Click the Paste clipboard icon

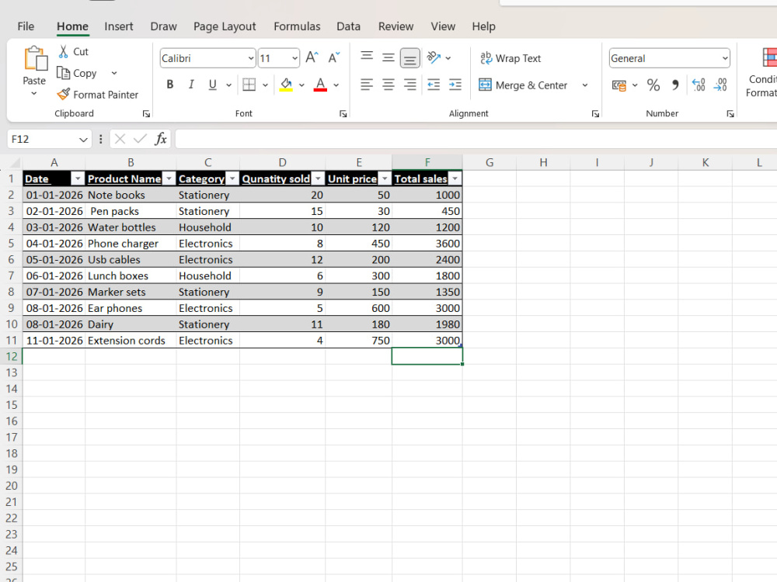35,58
